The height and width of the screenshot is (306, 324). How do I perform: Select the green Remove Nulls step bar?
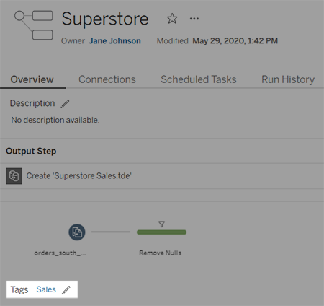click(x=161, y=232)
